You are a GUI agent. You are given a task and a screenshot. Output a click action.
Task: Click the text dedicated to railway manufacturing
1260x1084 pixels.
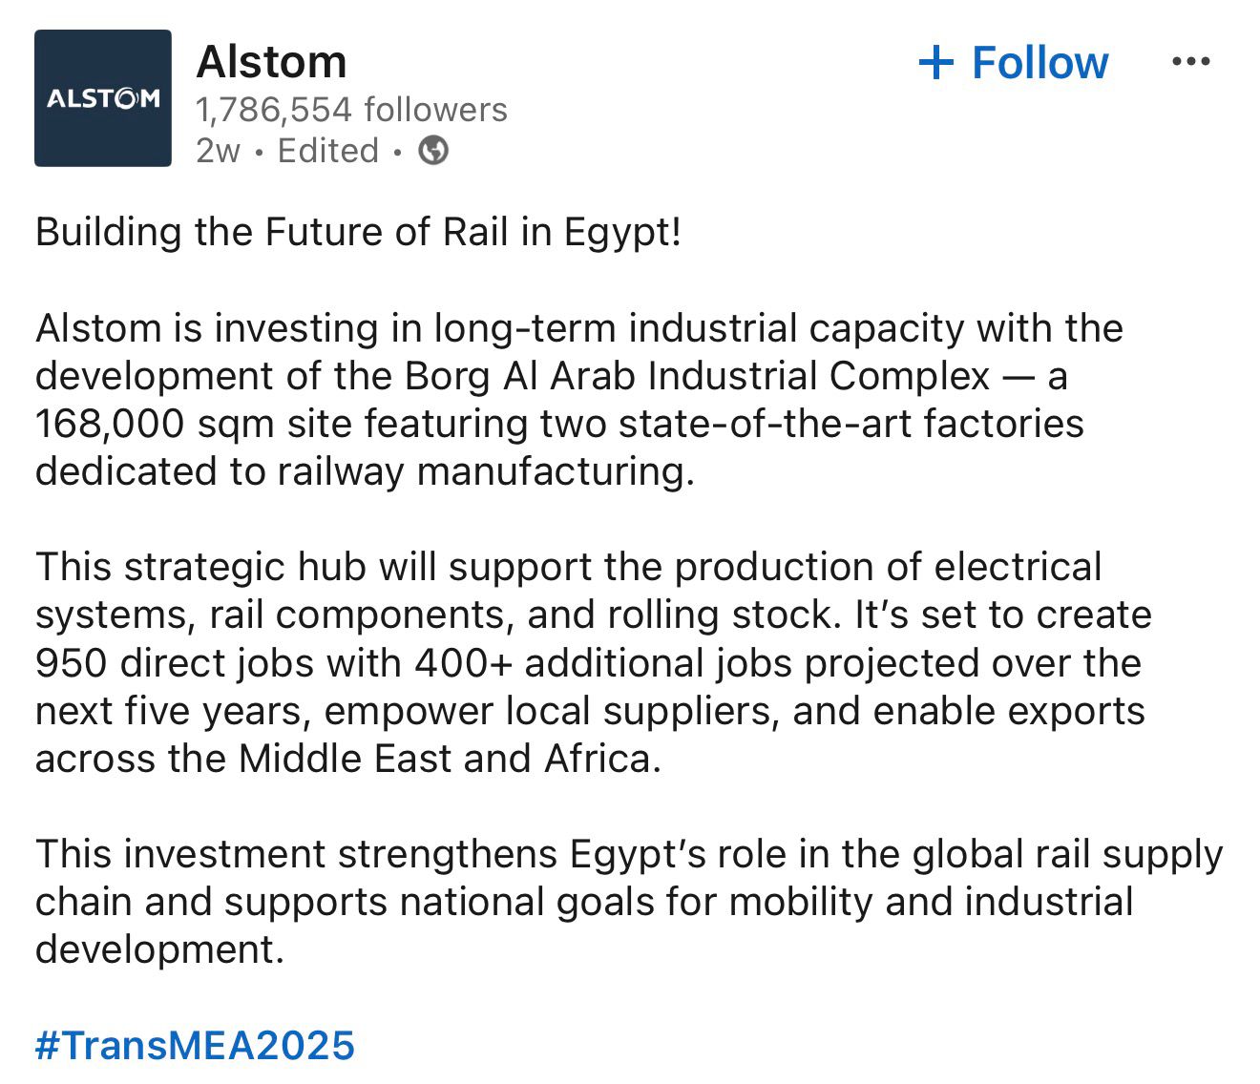coord(363,471)
